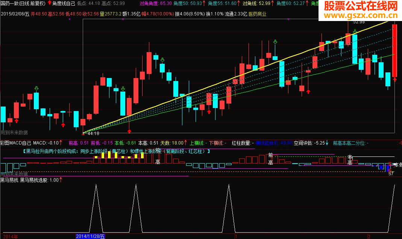Click the high price 高52.56
Image resolution: width=402 pixels, height=239 pixels.
pos(56,14)
